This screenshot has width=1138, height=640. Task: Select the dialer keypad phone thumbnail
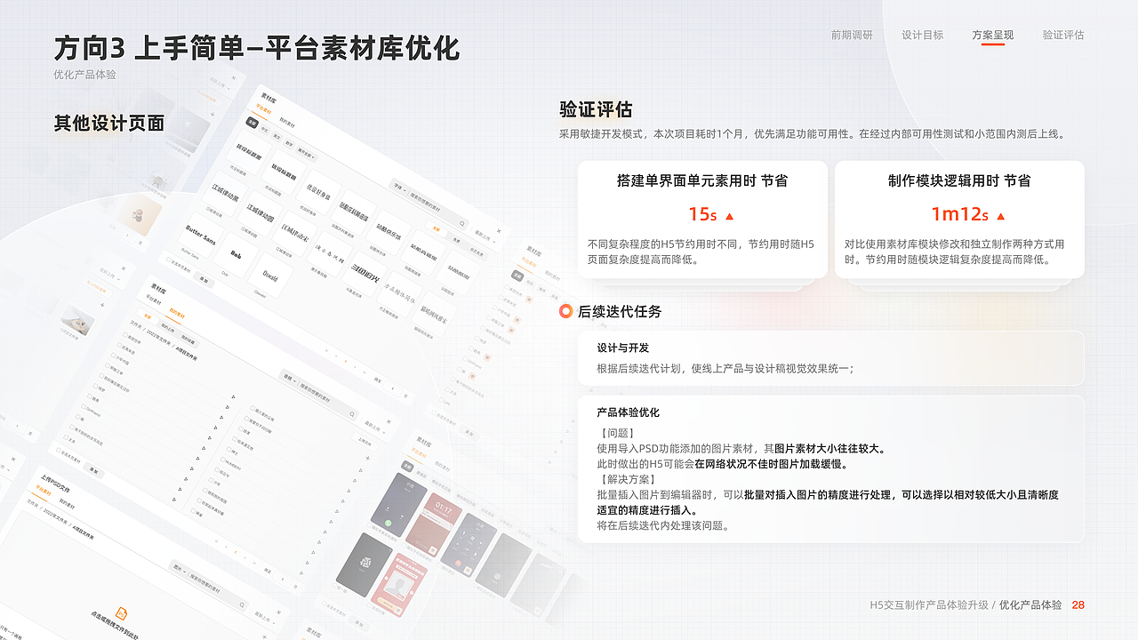click(469, 543)
